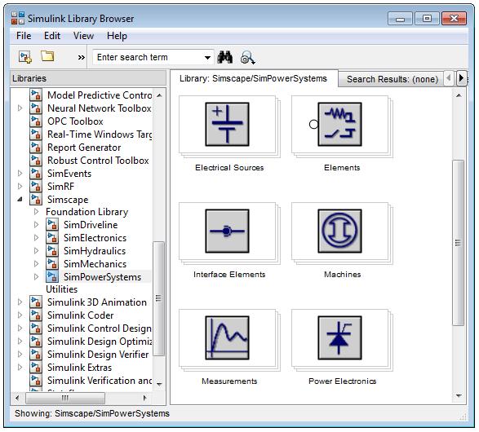Click the SimEvents library icon

point(36,174)
